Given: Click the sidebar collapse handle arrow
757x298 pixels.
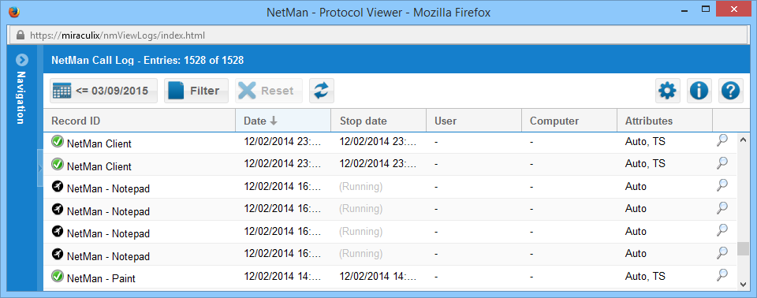Looking at the screenshot, I should [40, 168].
